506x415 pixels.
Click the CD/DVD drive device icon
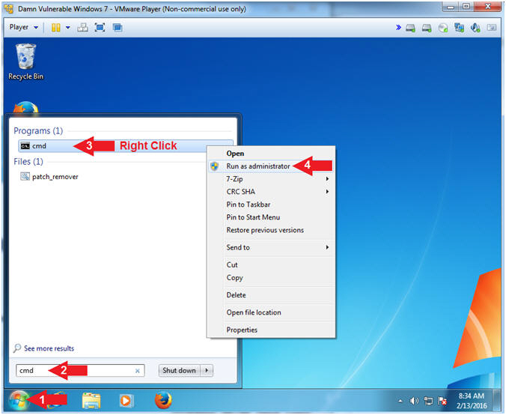443,28
